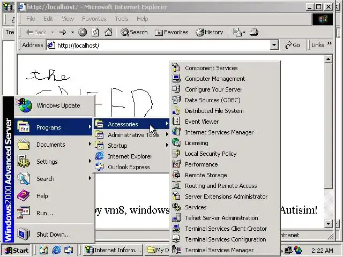Launch Configure Your Server
Screen dimensions: 343x257
pos(225,89)
